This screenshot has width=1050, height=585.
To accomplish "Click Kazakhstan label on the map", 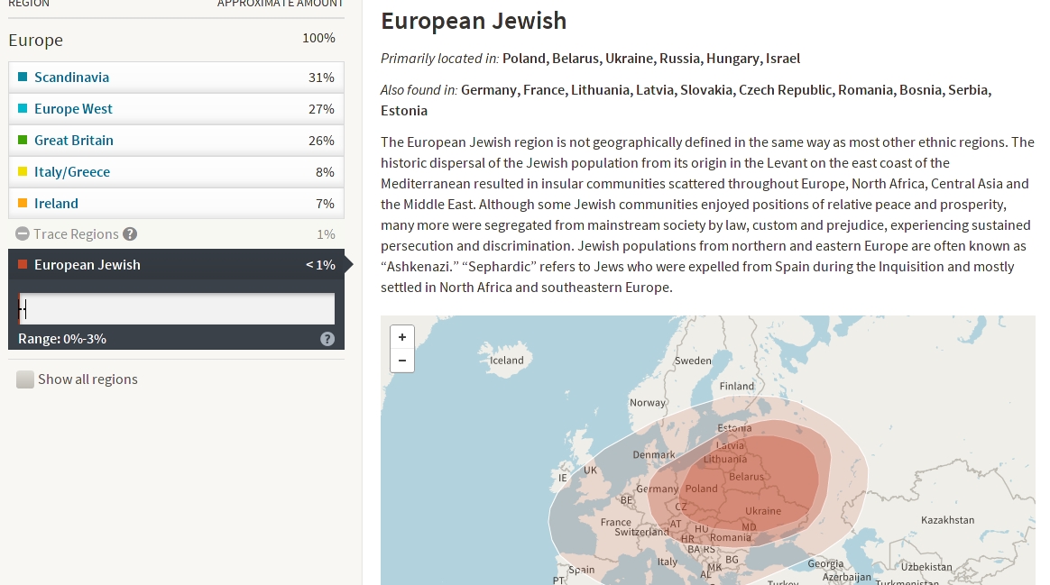I will coord(947,520).
